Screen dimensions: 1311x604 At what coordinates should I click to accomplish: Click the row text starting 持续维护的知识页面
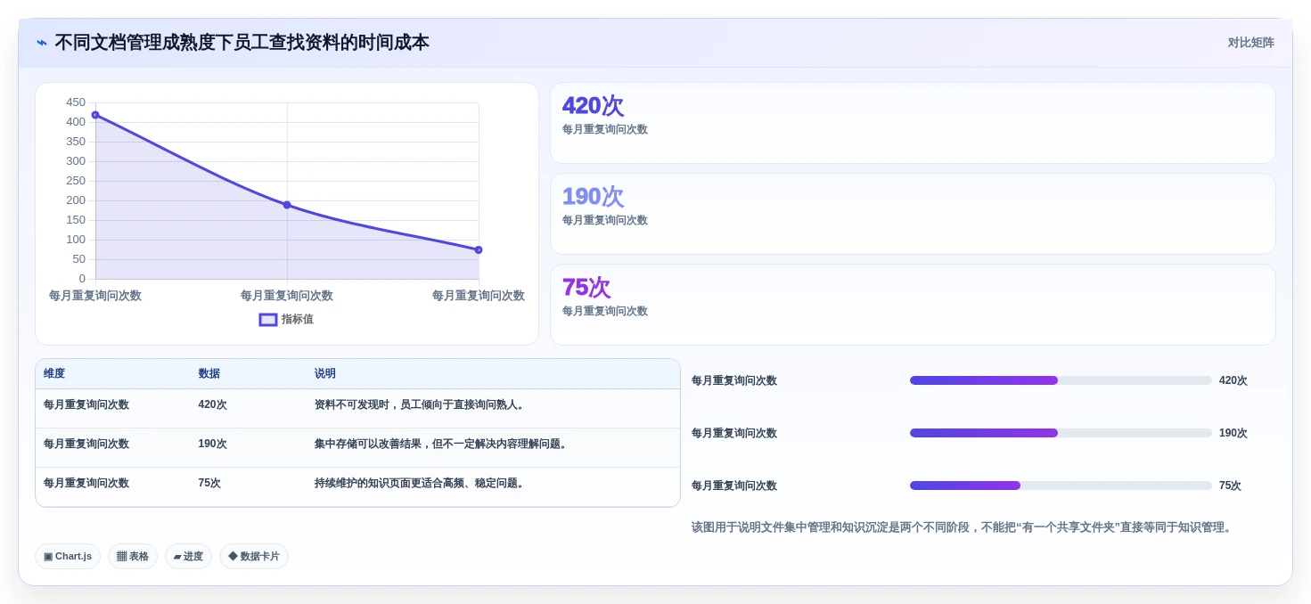[x=421, y=483]
